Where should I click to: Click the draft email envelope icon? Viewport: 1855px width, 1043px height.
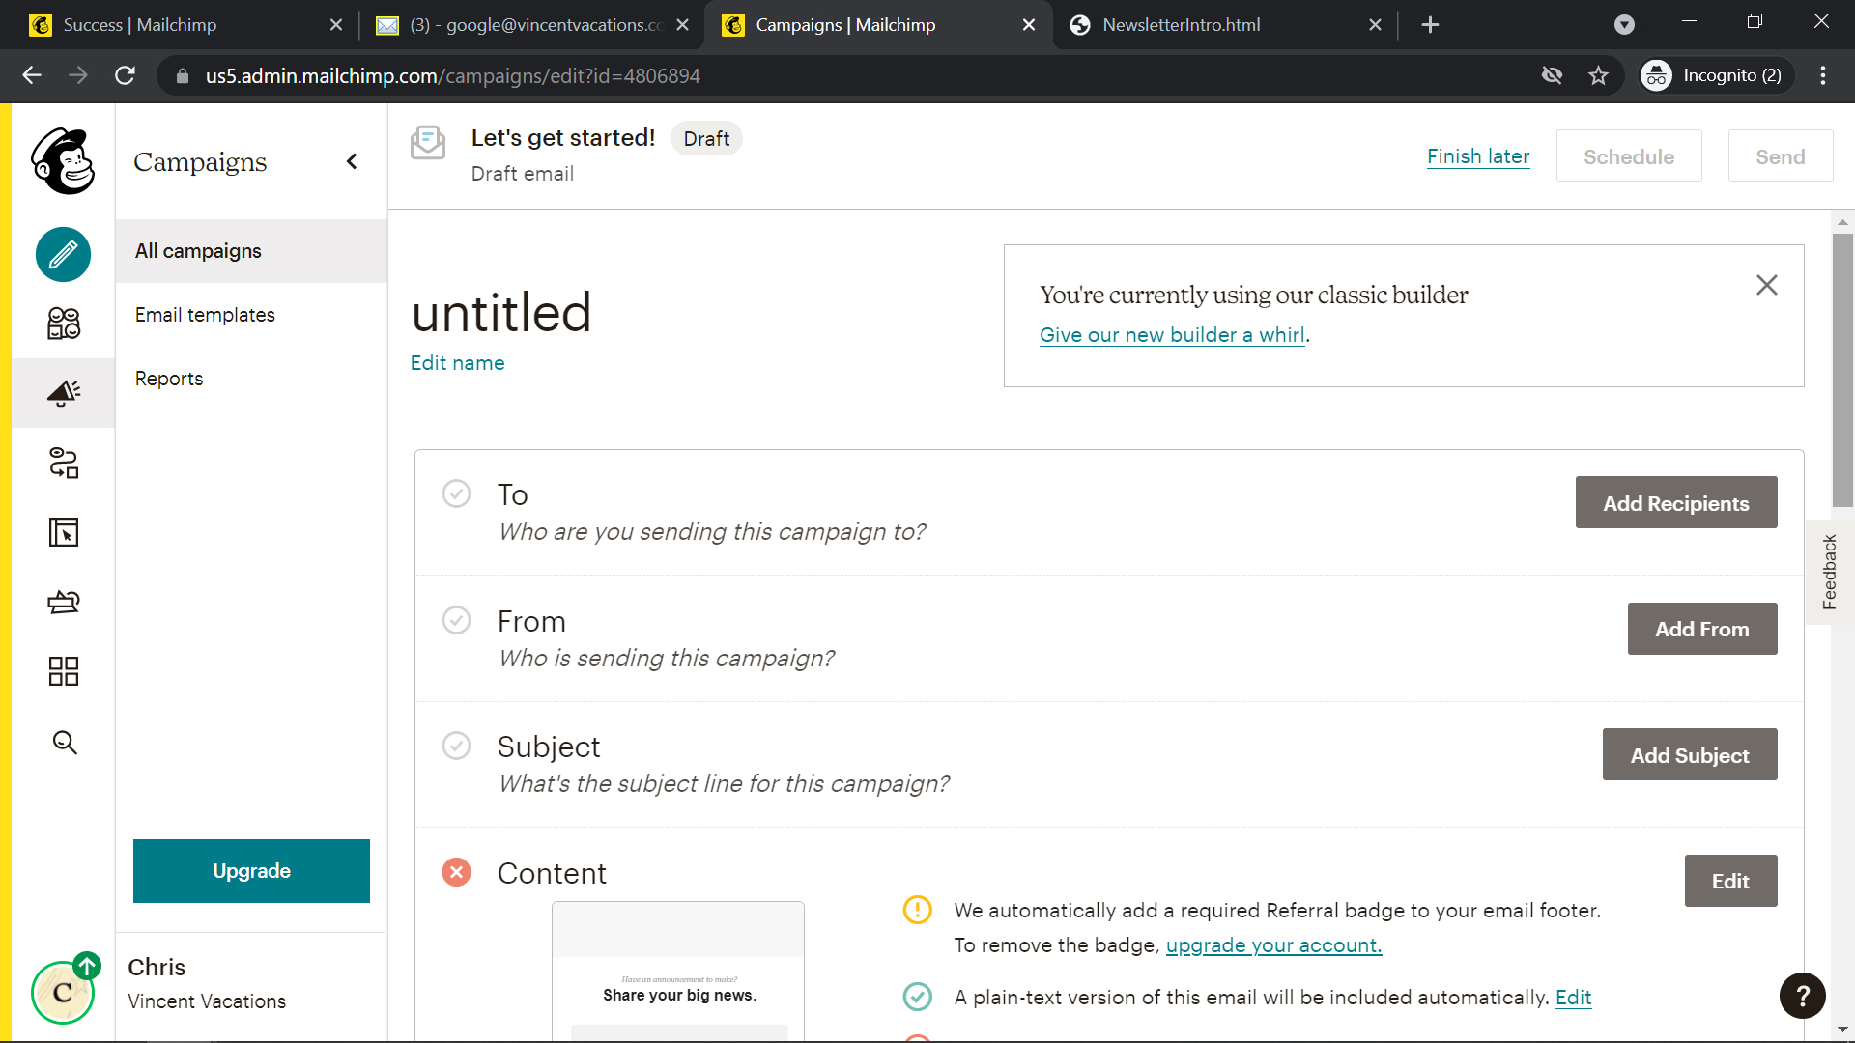[x=428, y=143]
